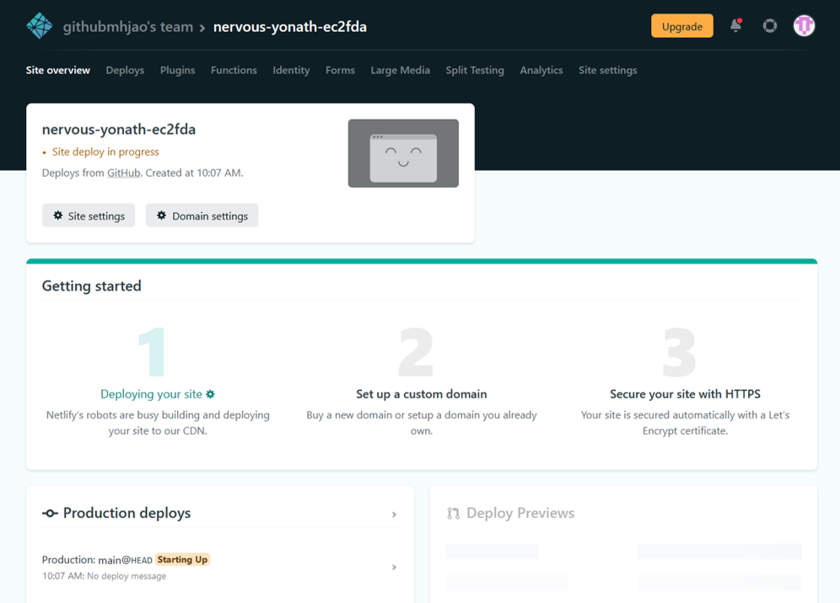The width and height of the screenshot is (840, 603).
Task: Open the Plugins tab
Action: click(177, 70)
